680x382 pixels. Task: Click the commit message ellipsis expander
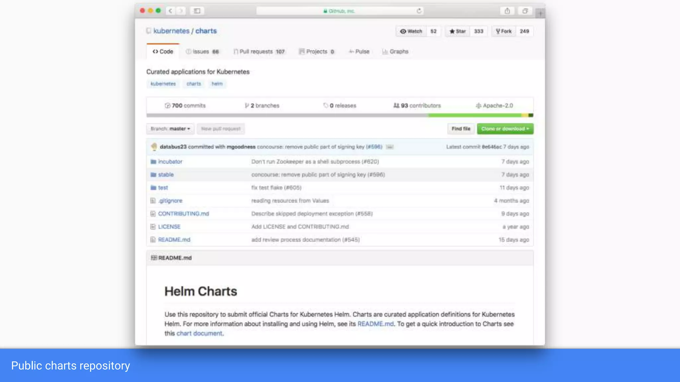[390, 147]
